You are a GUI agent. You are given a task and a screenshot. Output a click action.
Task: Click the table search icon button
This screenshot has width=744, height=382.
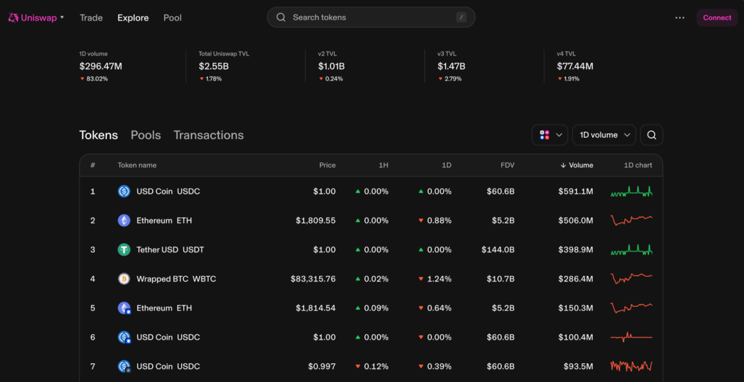pos(652,135)
